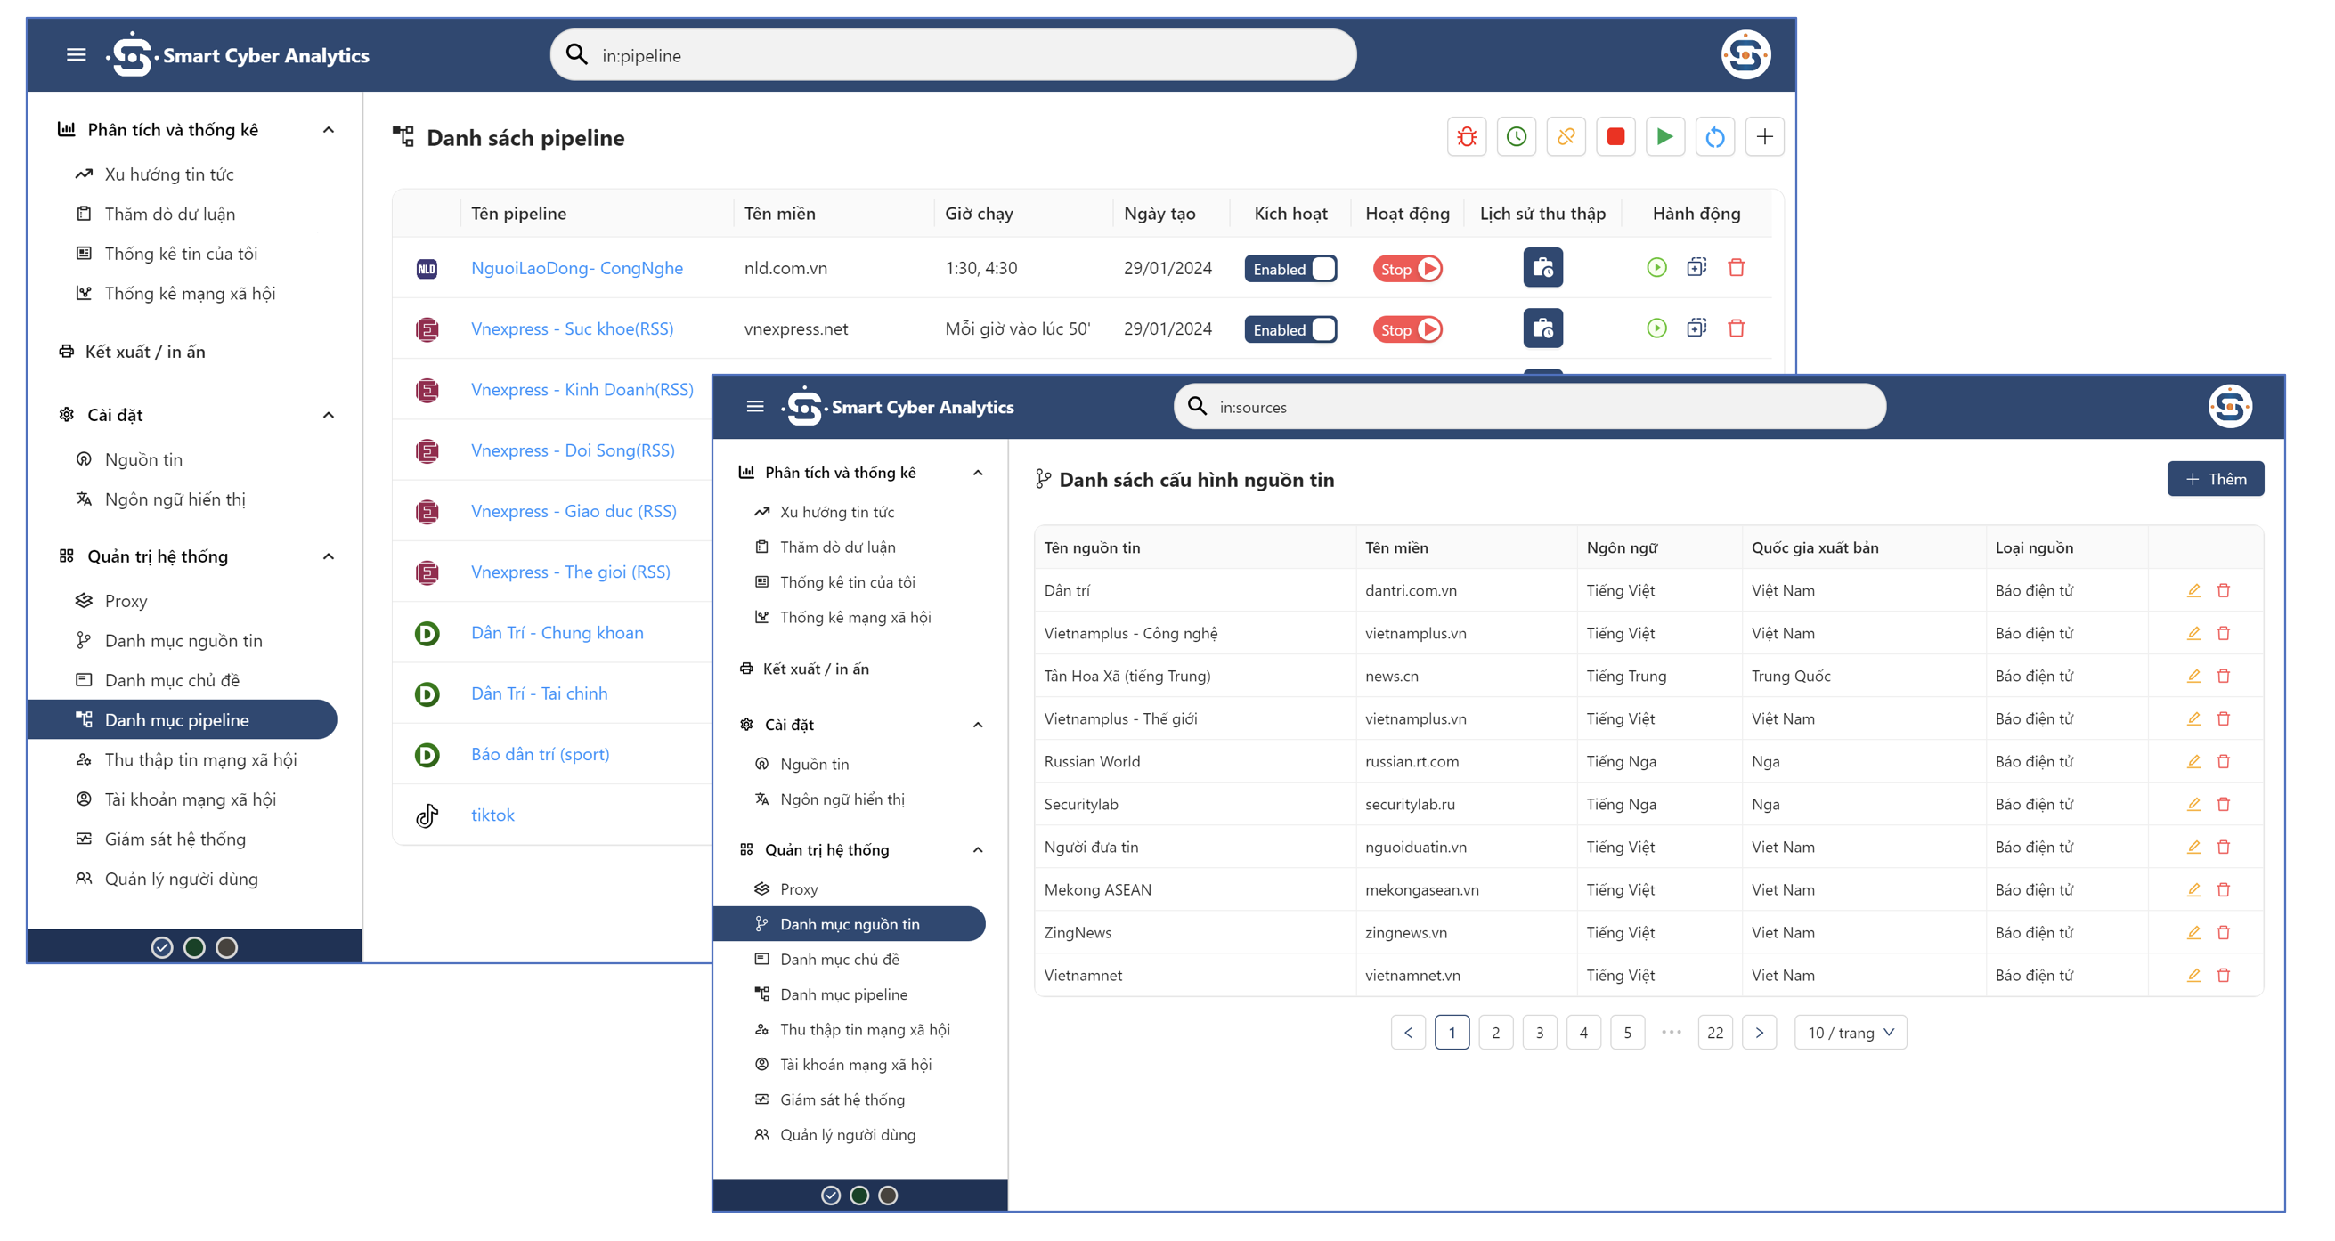Click the blue refresh icon in pipeline toolbar

[x=1714, y=137]
